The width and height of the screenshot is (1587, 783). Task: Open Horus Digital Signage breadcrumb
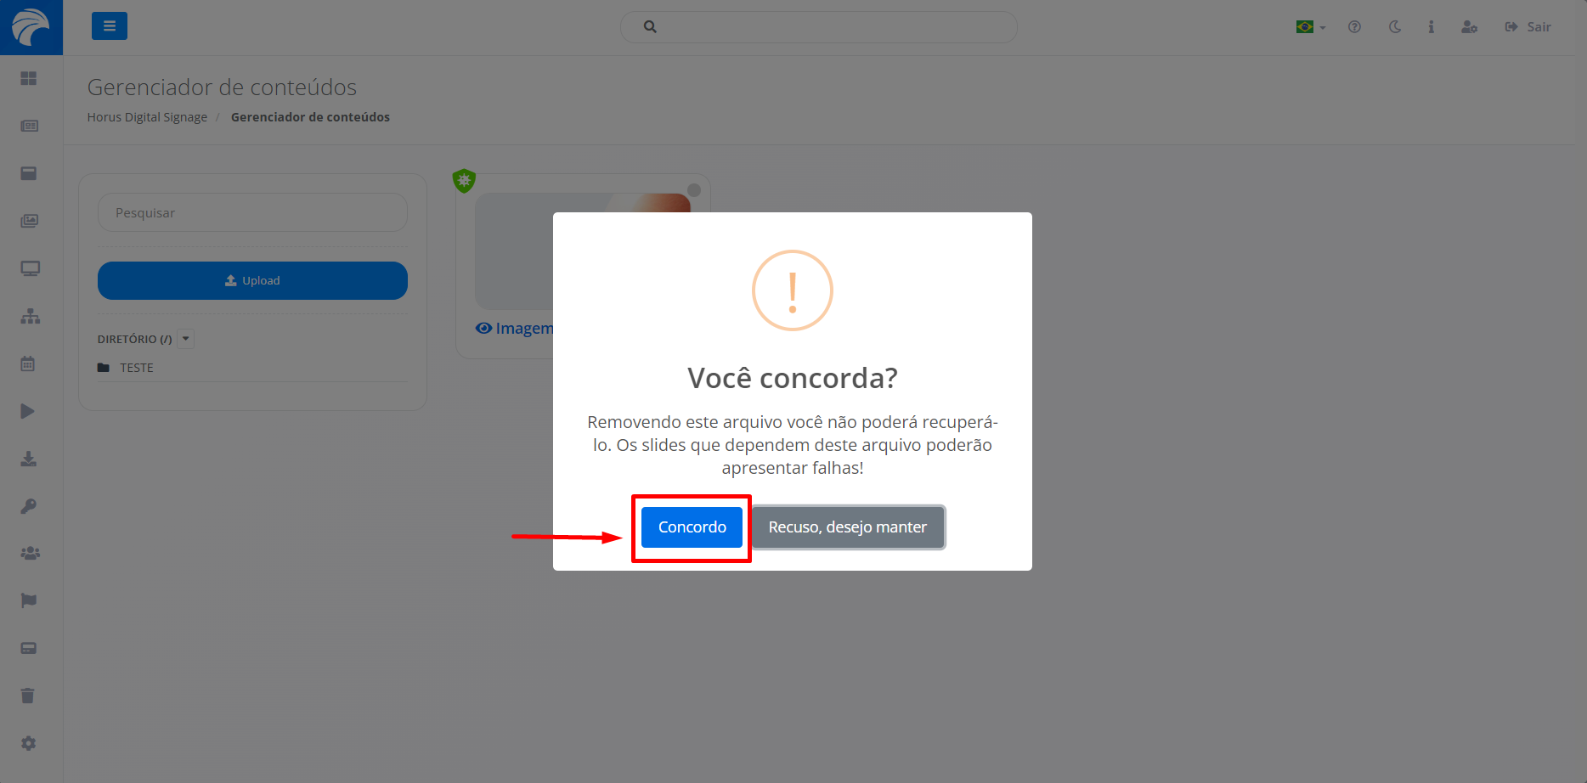[147, 117]
